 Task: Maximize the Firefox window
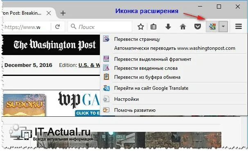(x=219, y=7)
